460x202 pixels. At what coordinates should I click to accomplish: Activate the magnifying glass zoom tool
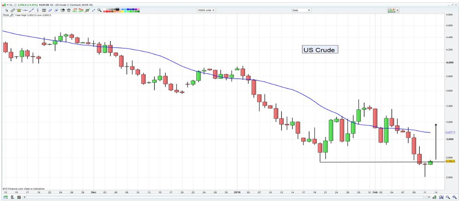click(x=100, y=10)
